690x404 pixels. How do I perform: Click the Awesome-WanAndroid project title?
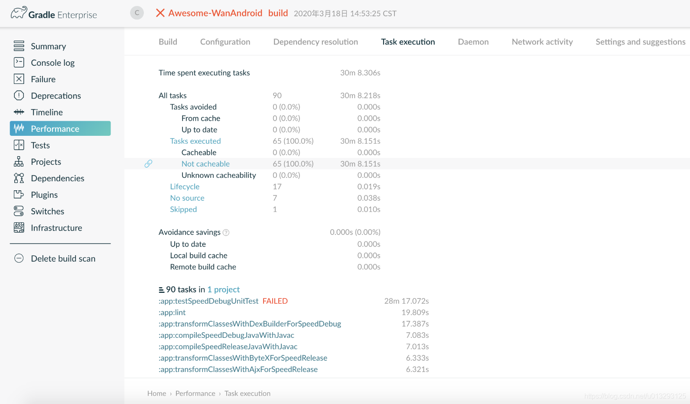pos(215,13)
